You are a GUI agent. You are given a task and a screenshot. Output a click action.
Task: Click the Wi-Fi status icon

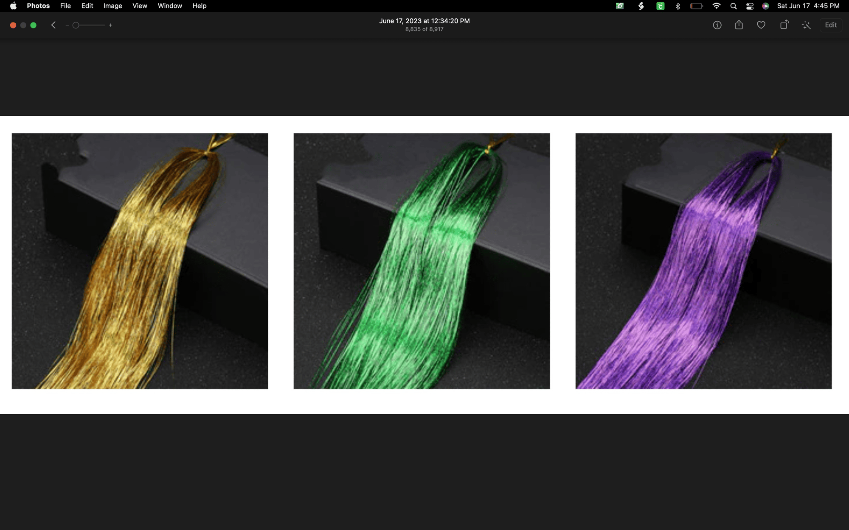point(717,6)
